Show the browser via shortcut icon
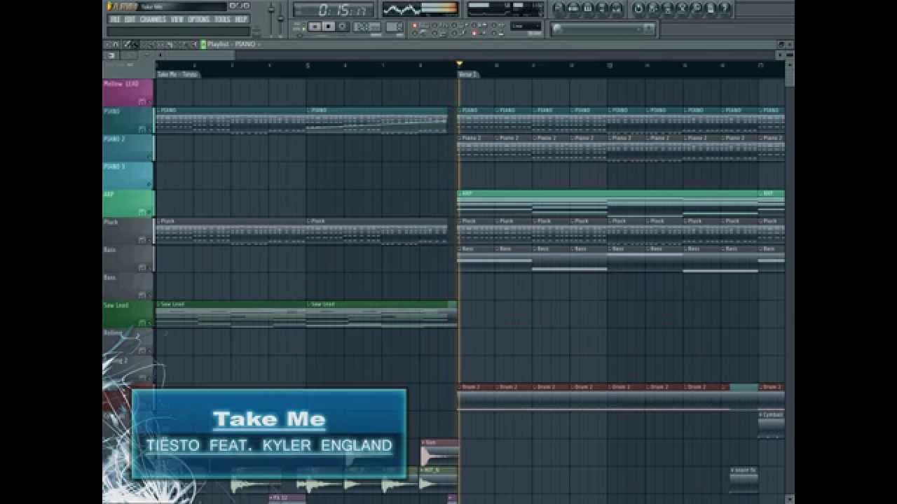The height and width of the screenshot is (504, 897). point(602,8)
